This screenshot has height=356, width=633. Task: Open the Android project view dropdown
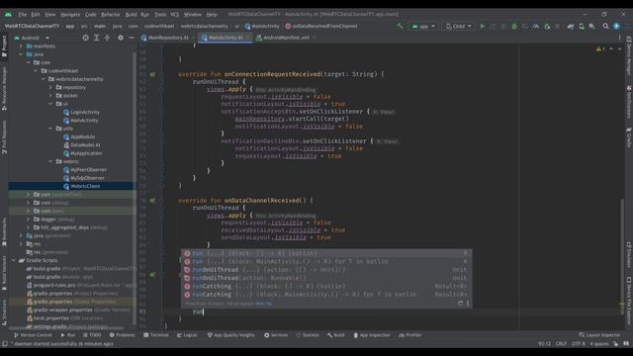[32, 38]
